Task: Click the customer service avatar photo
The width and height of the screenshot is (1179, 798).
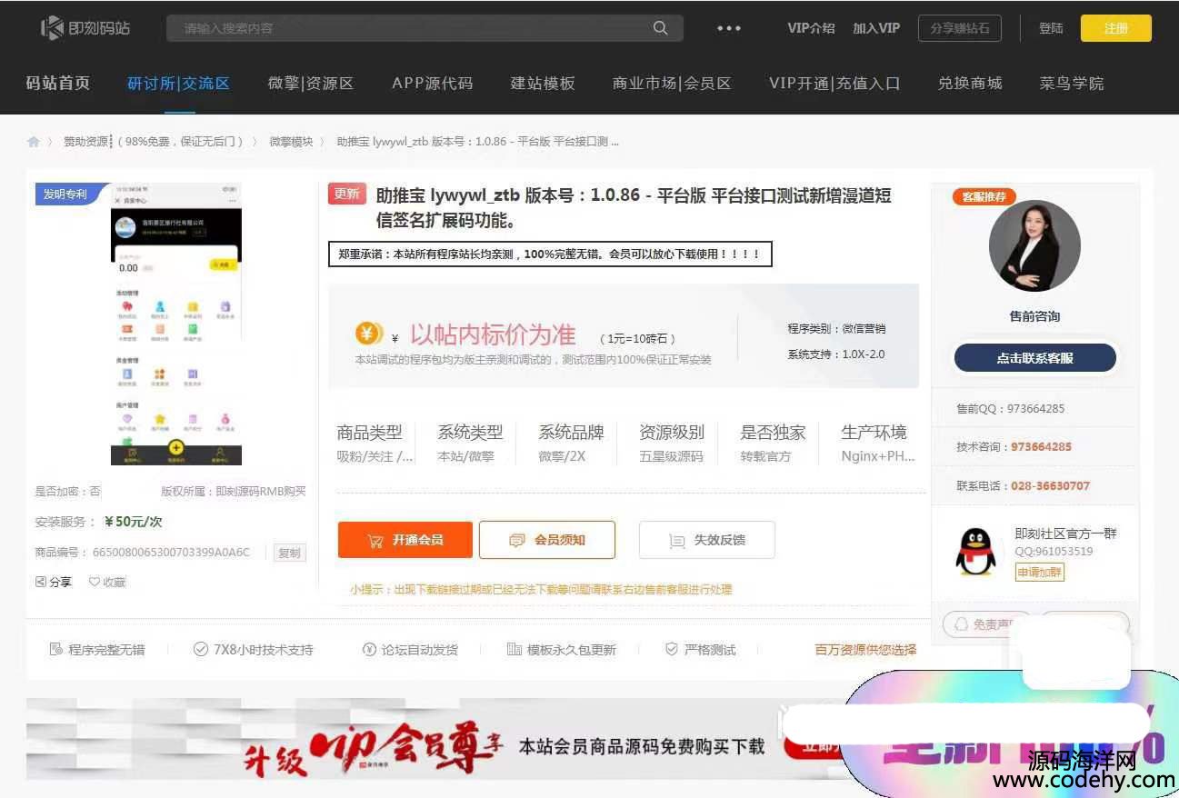Action: (x=1034, y=246)
